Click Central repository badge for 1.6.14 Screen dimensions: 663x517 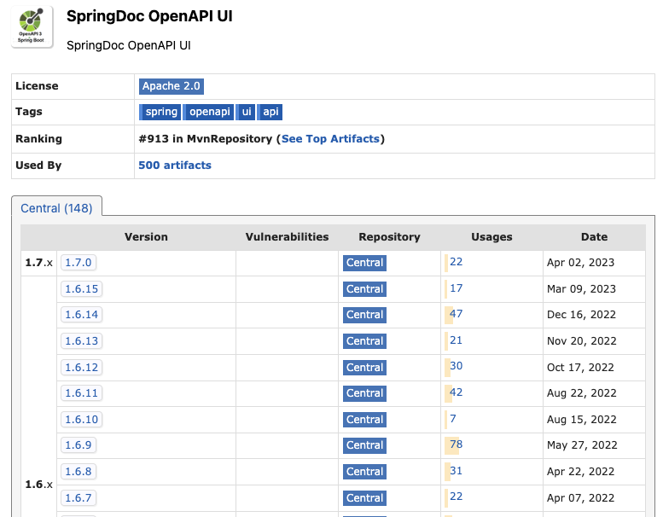(364, 315)
